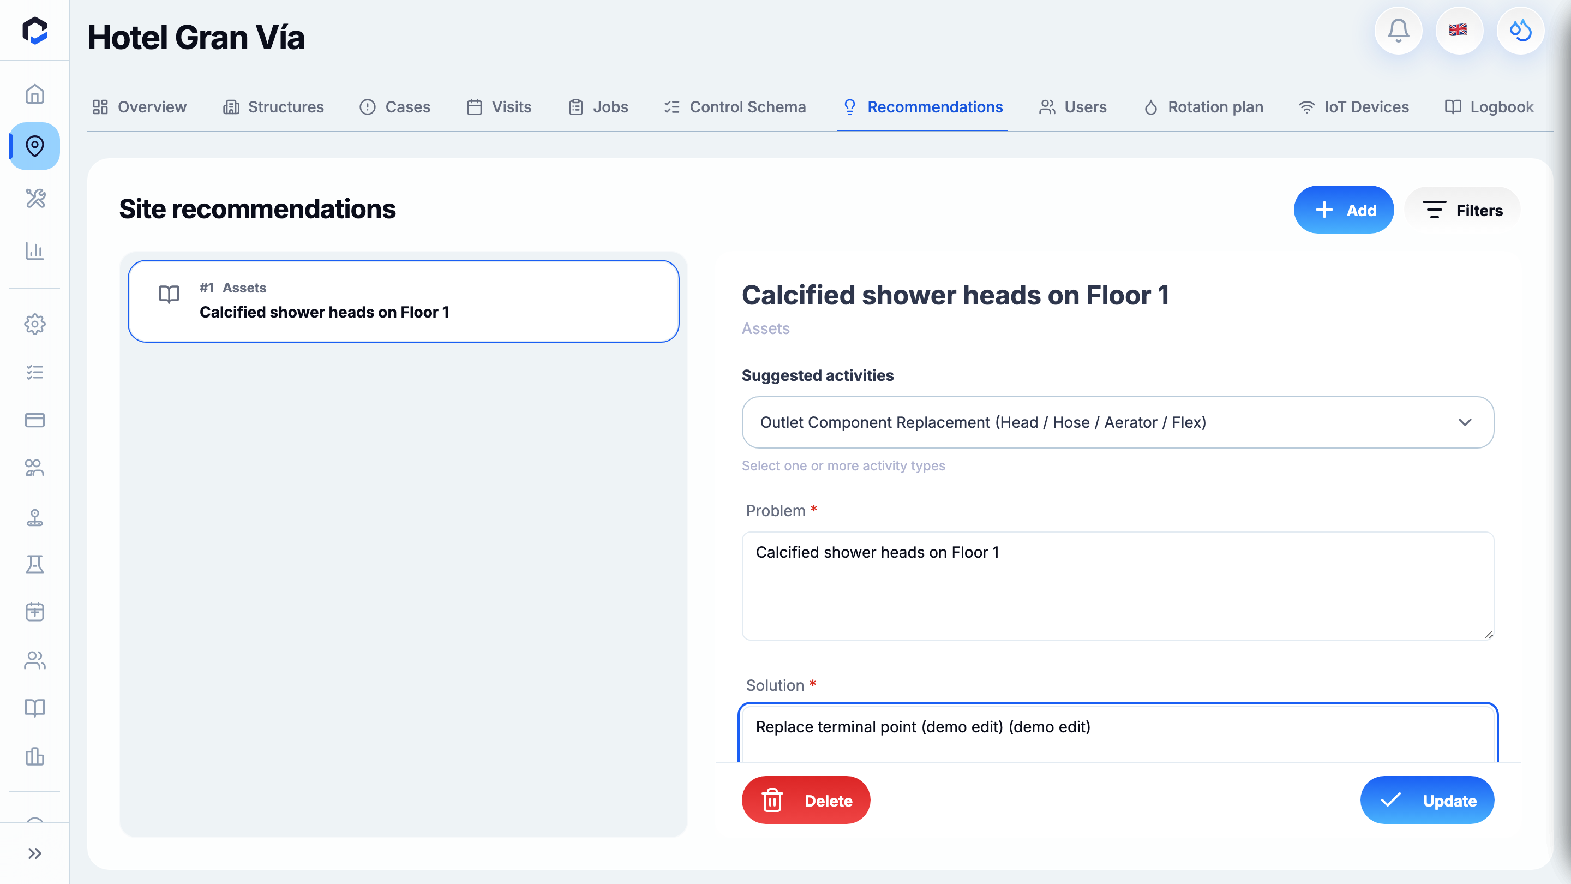Open the water drop profile button
The height and width of the screenshot is (884, 1571).
coord(1520,31)
